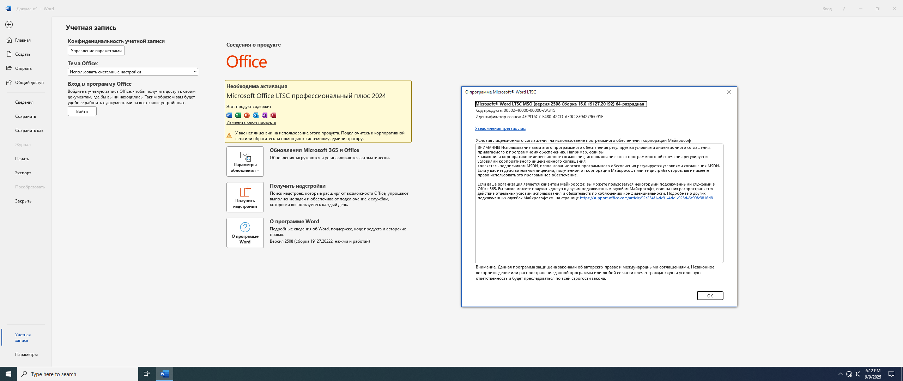The image size is (903, 381).
Task: Click the taskbar search box
Action: pyautogui.click(x=78, y=374)
